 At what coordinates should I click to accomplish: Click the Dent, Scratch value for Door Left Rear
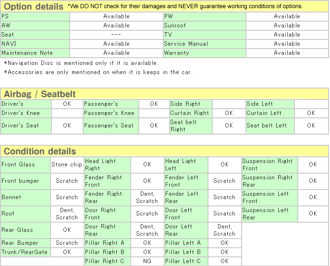coord(224,230)
